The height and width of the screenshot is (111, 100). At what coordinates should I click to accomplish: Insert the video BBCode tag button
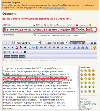point(22,57)
